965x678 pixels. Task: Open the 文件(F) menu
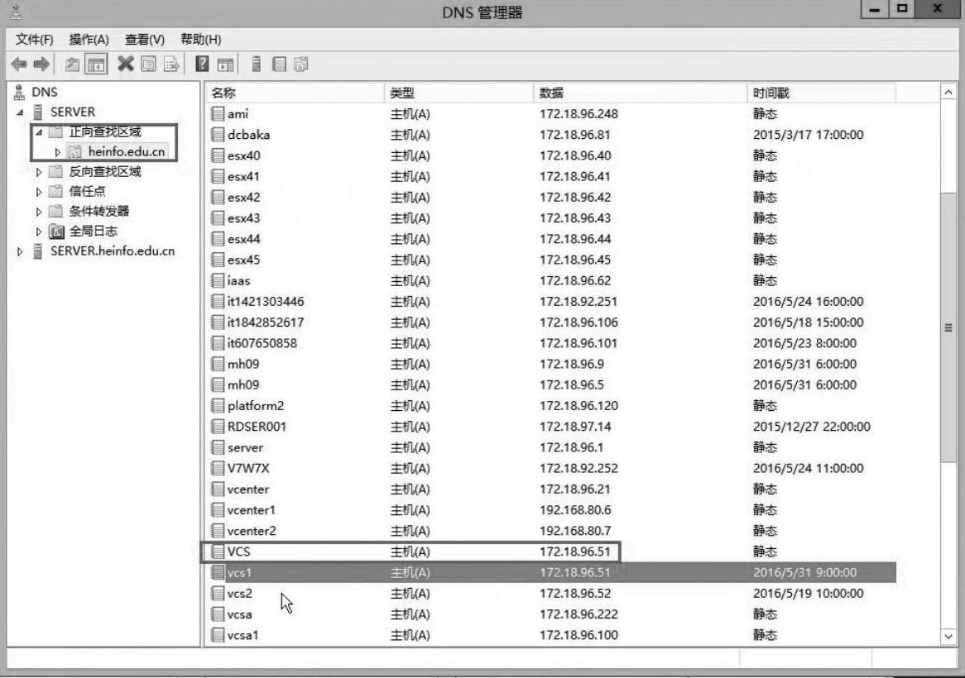(35, 40)
